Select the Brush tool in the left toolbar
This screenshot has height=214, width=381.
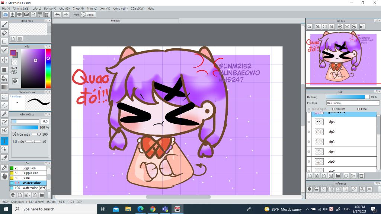(x=4, y=25)
